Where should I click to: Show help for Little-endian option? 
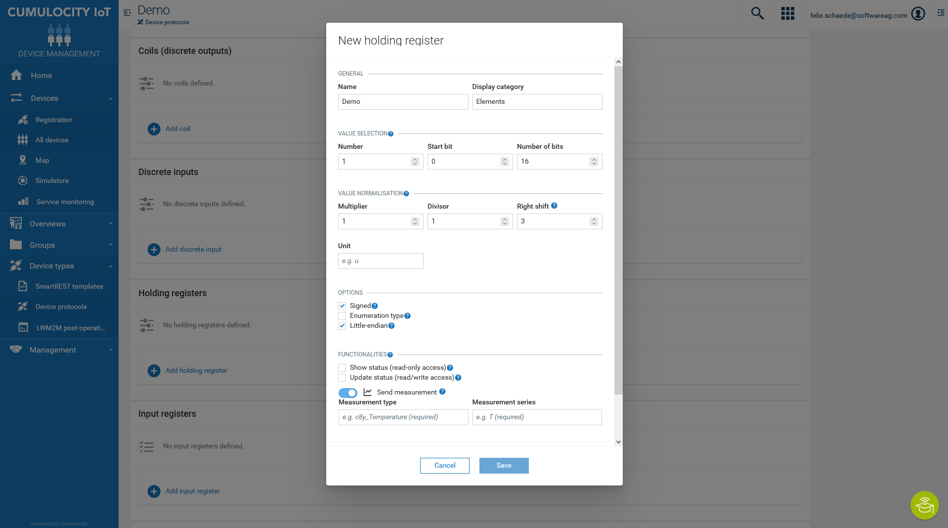[x=391, y=326]
